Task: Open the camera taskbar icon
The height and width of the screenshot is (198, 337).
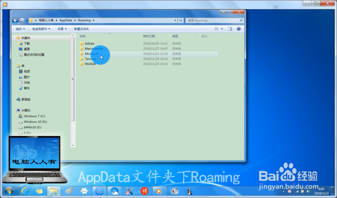Action: point(175,191)
